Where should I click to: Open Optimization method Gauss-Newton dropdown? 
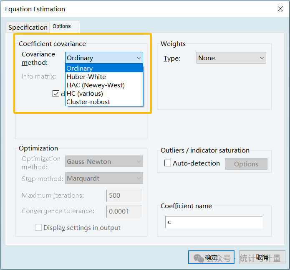point(104,161)
